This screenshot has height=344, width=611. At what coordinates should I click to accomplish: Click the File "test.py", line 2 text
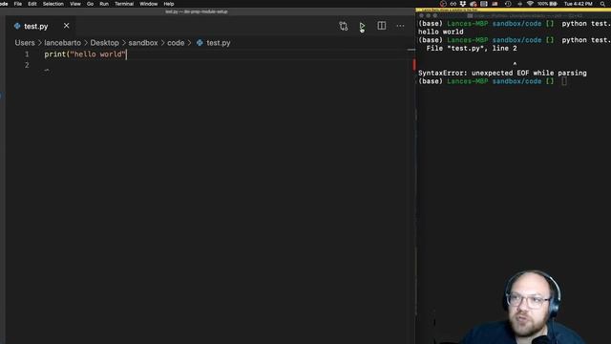(472, 49)
